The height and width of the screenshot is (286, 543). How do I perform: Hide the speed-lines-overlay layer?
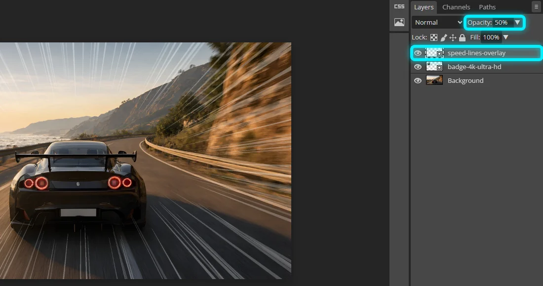418,53
